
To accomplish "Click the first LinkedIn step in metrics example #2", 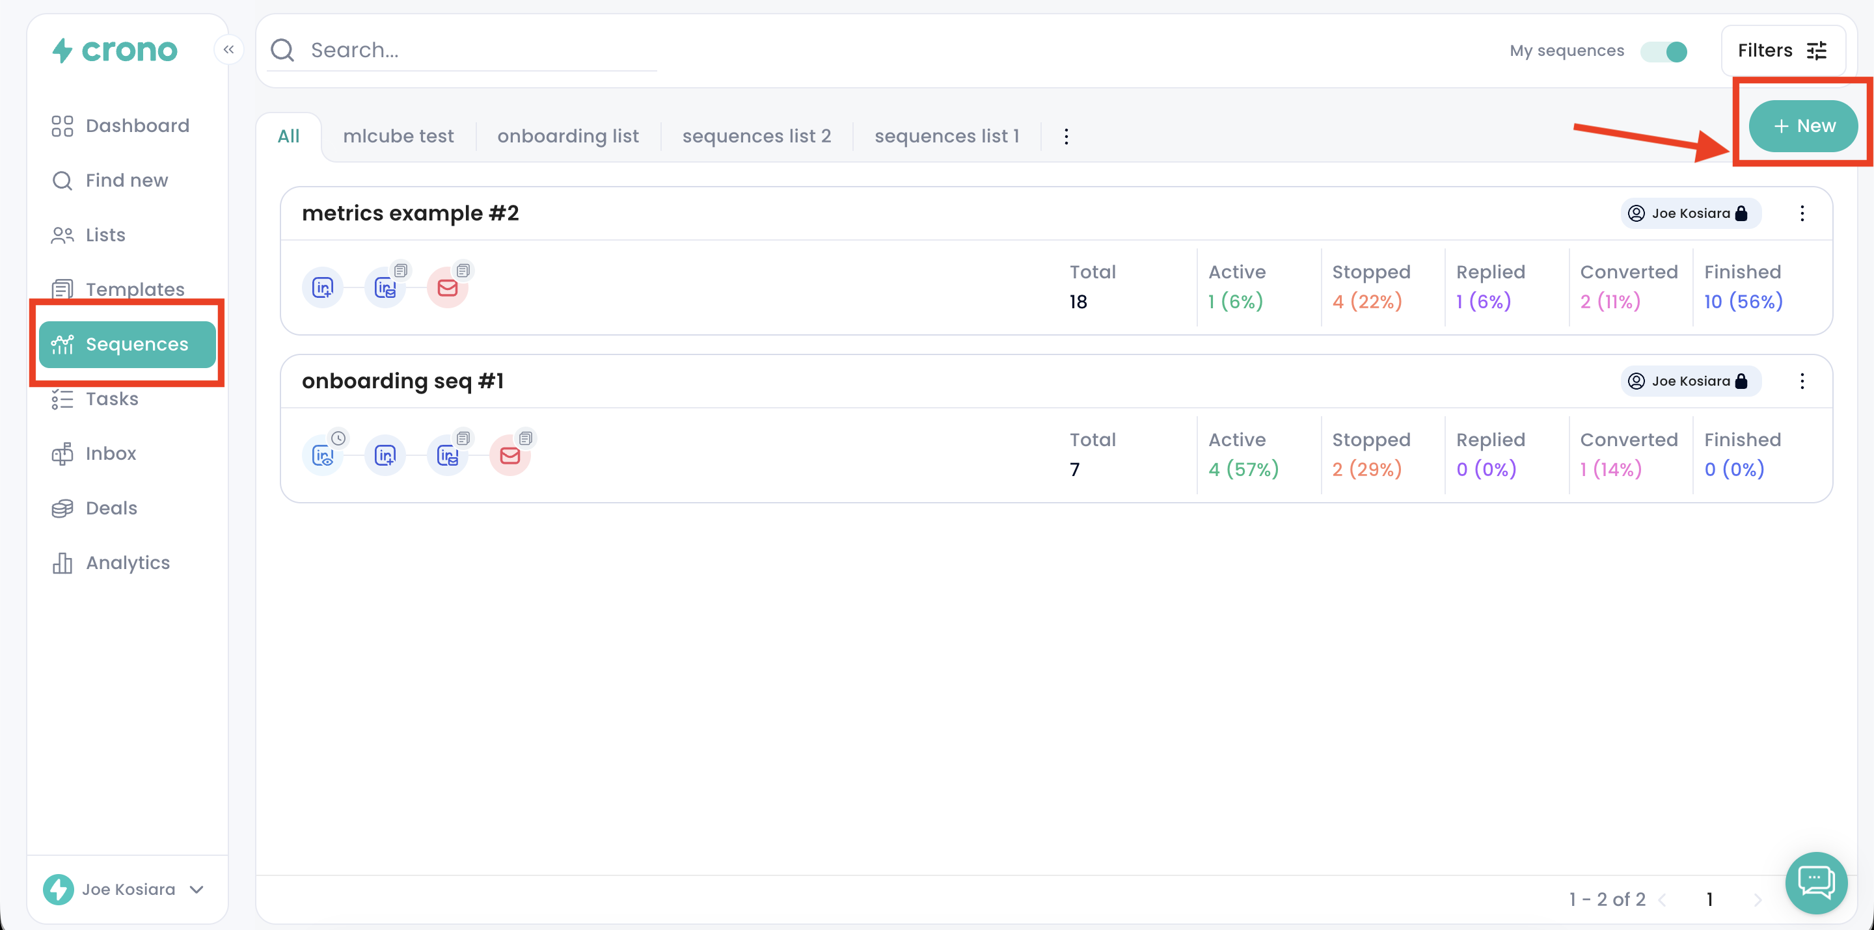I will 322,288.
